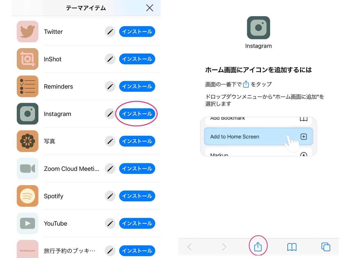
Task: Select the YouTube label text
Action: (x=56, y=224)
